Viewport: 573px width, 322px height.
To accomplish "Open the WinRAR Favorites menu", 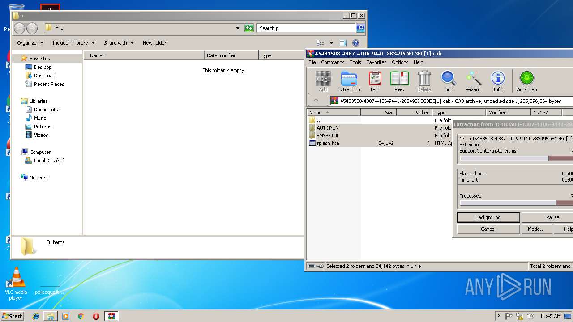I will coord(376,62).
